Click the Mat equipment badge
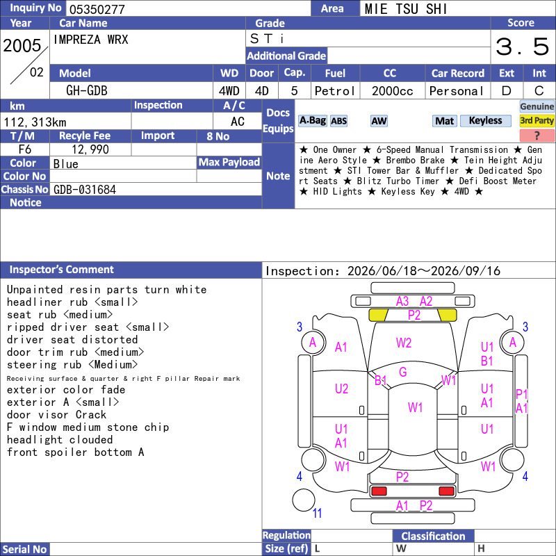The width and height of the screenshot is (556, 556). click(444, 121)
